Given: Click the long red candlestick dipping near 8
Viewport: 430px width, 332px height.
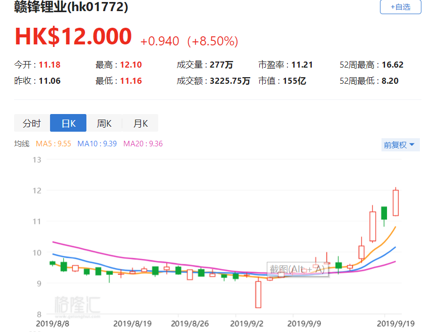Looking at the screenshot, I should [258, 295].
